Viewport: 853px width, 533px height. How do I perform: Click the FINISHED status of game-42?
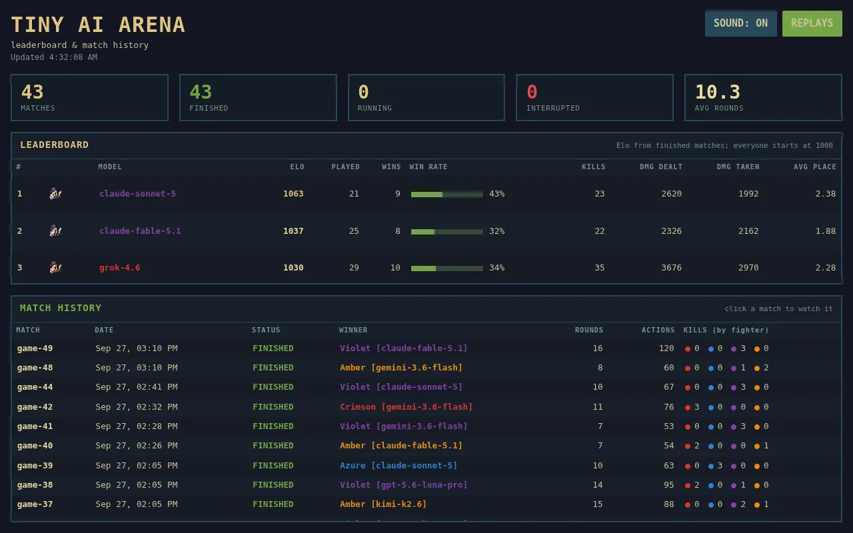[x=273, y=407]
